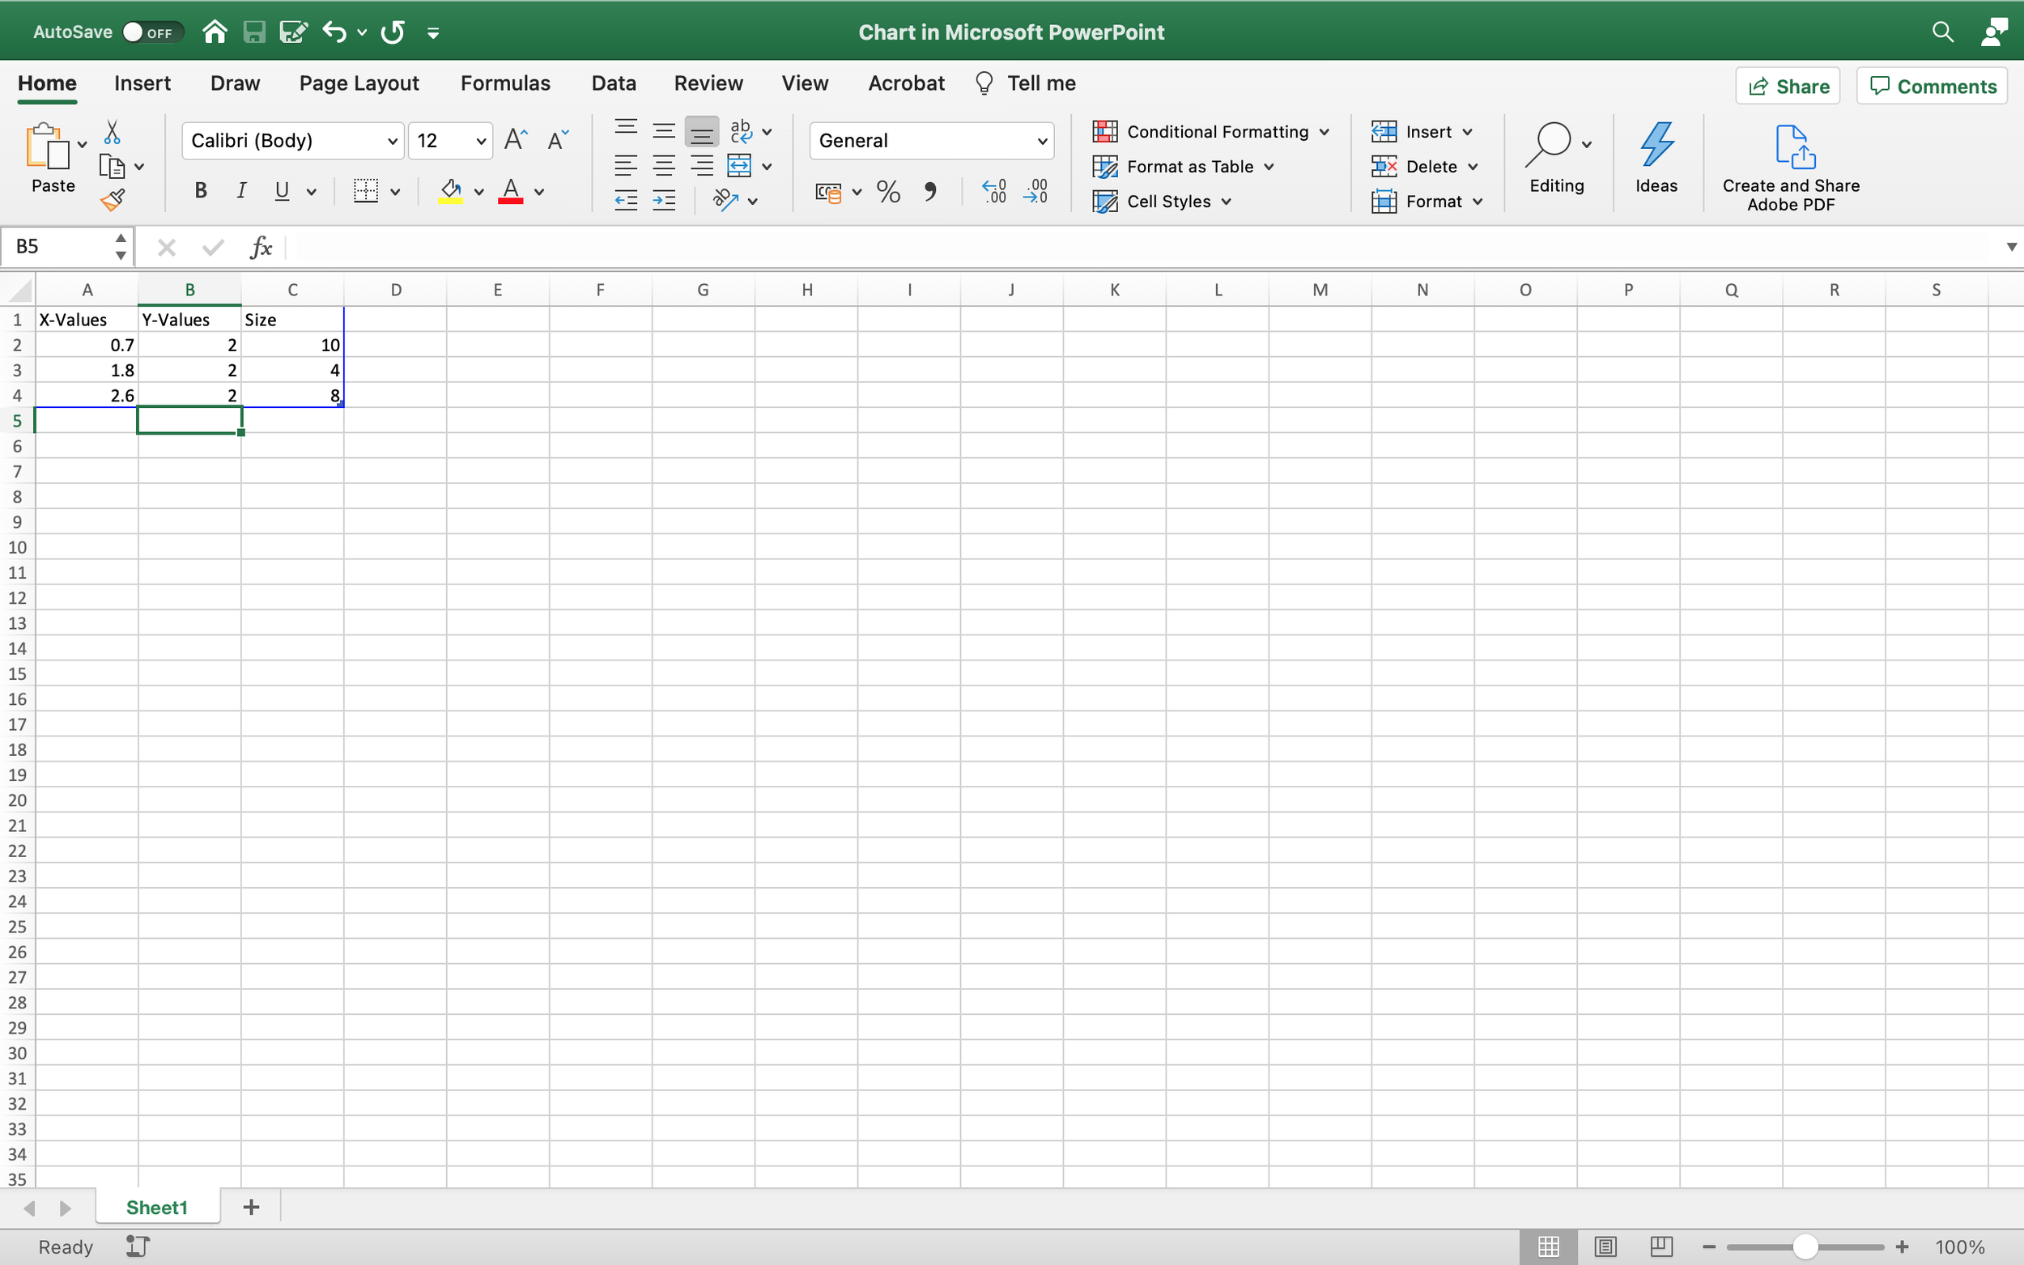Toggle Bold formatting

tap(201, 191)
